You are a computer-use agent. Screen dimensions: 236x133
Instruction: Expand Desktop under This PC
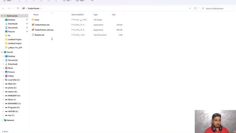(3, 56)
